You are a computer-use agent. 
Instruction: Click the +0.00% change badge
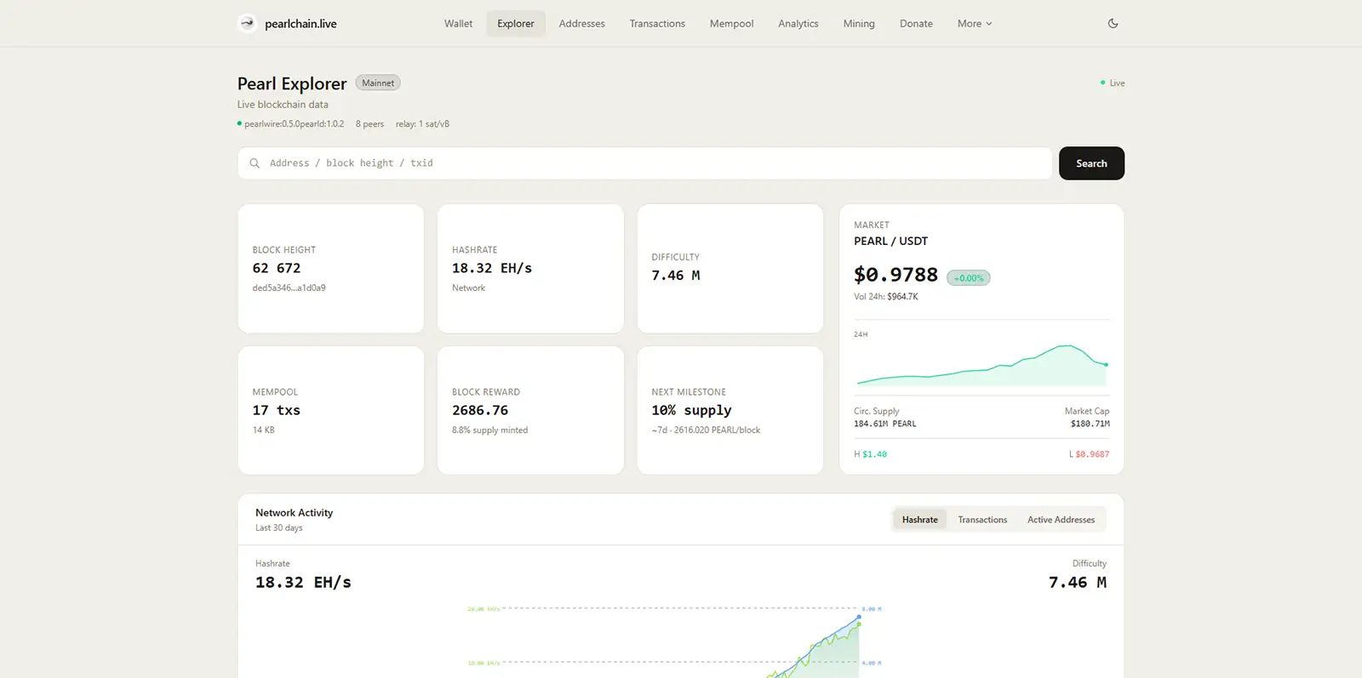pyautogui.click(x=969, y=278)
